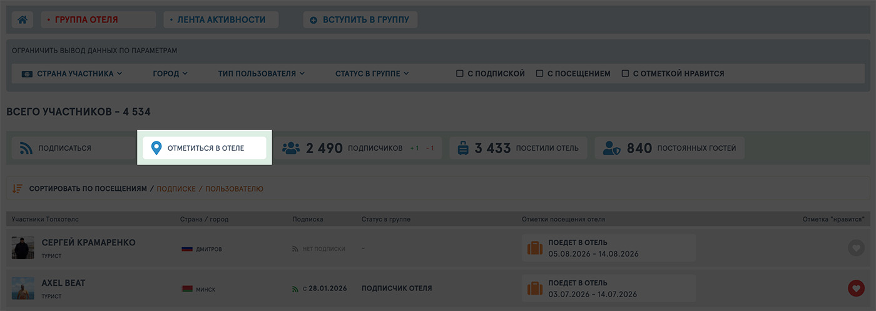Sort list by Пользователю
The image size is (876, 311).
click(x=235, y=188)
